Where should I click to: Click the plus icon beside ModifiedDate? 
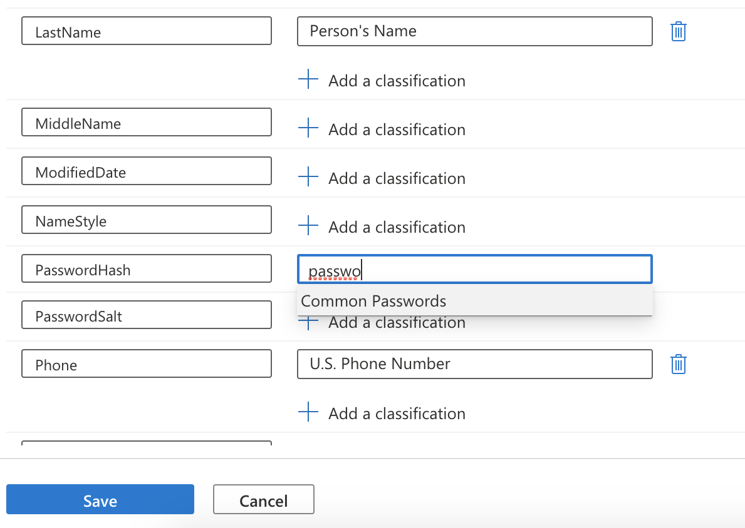308,177
